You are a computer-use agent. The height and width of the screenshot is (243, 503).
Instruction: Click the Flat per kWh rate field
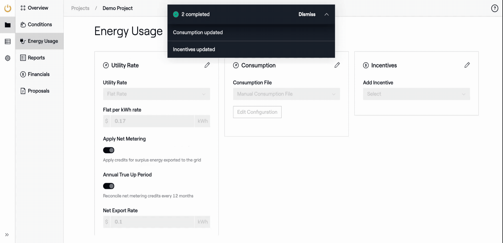click(152, 121)
